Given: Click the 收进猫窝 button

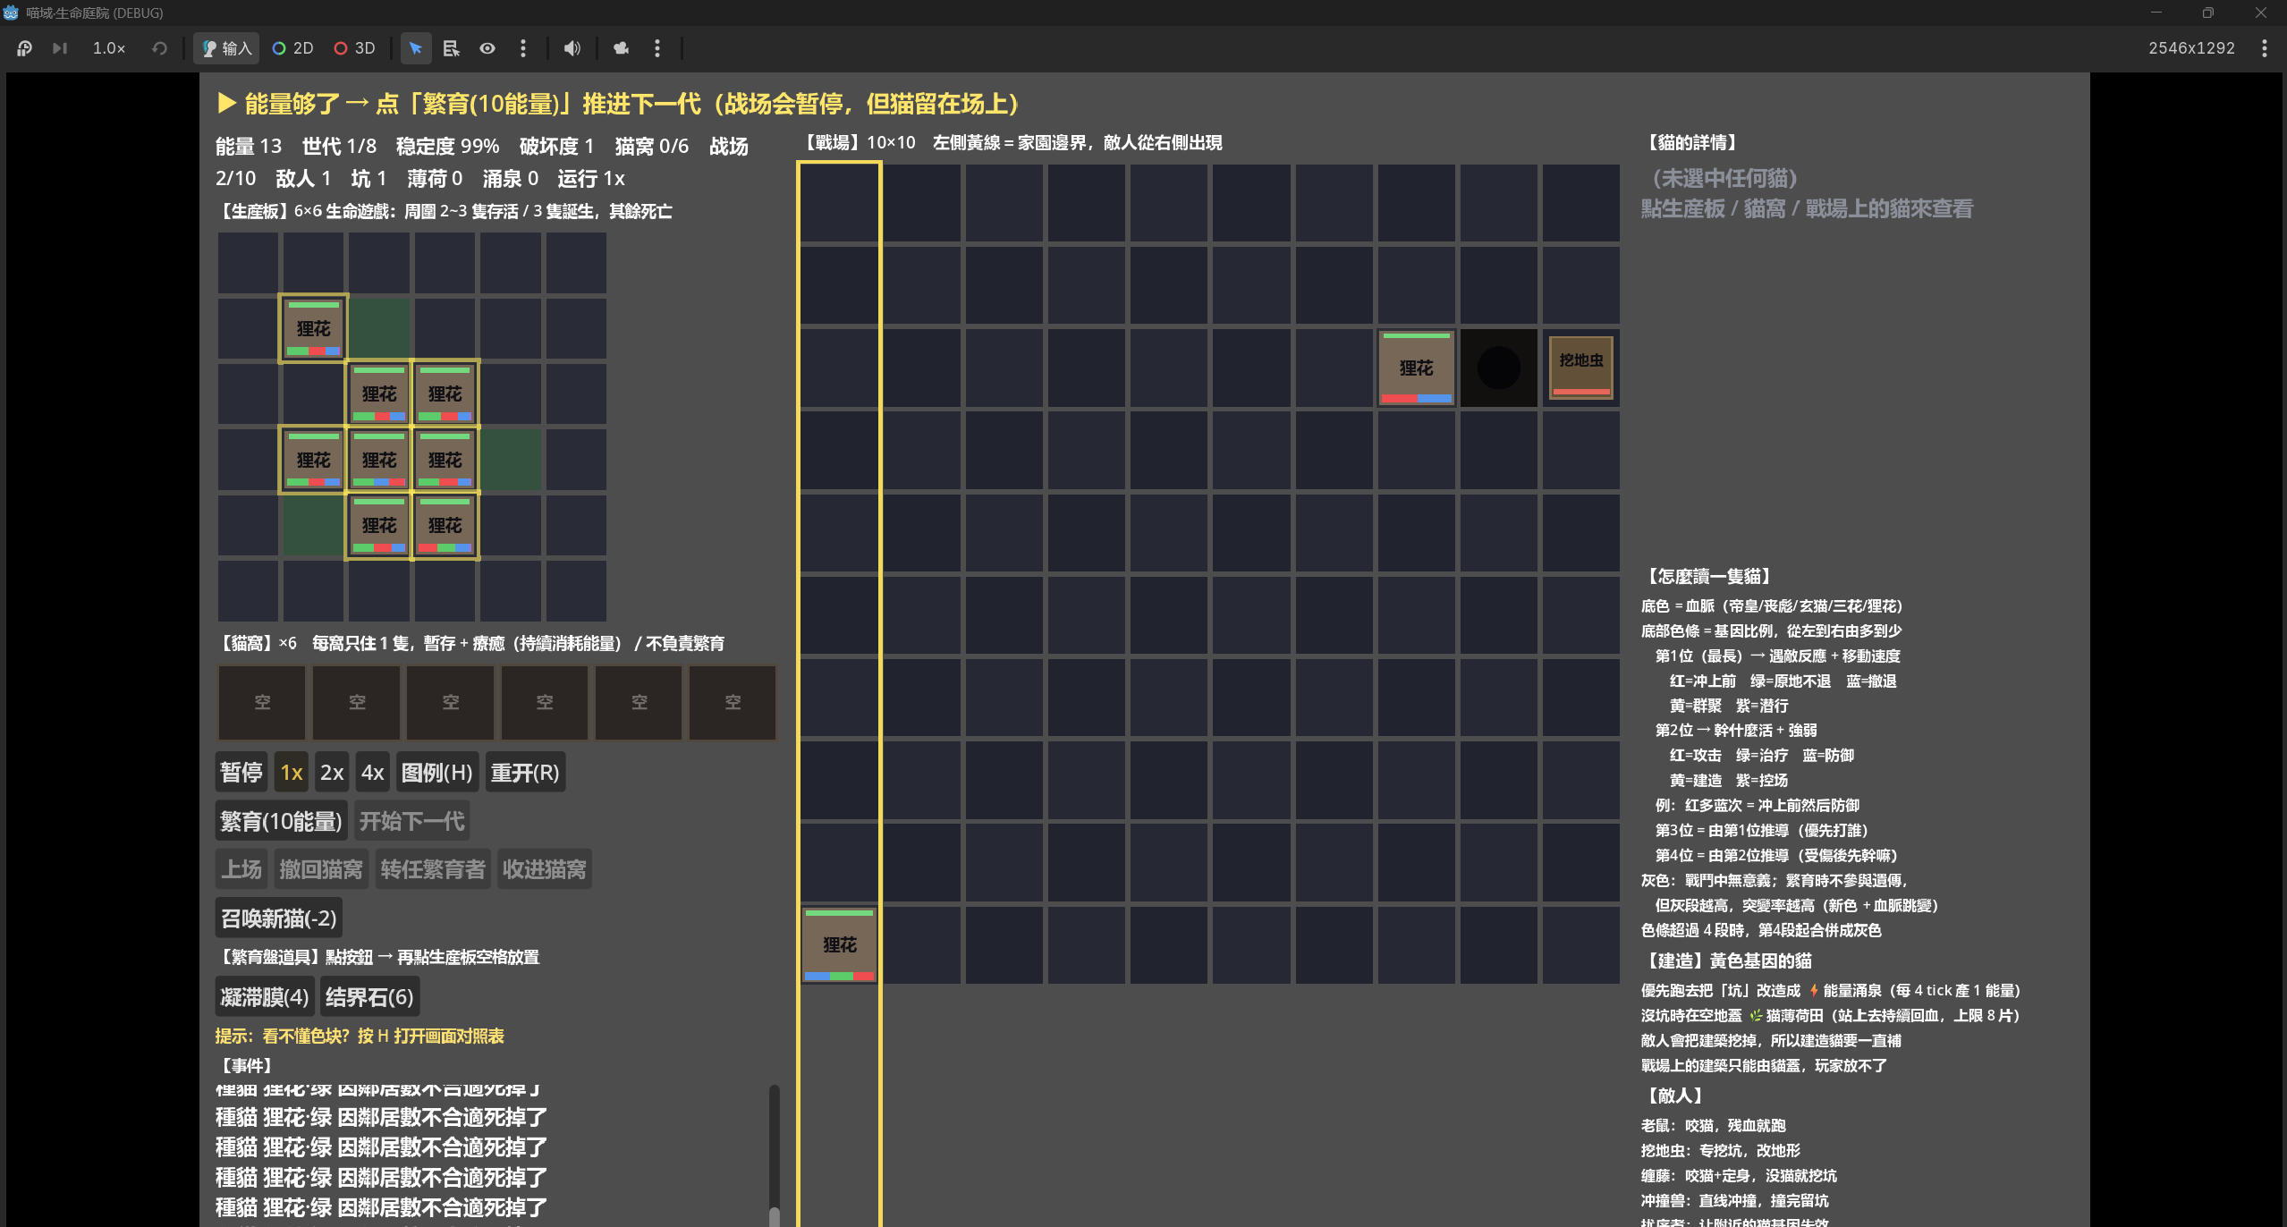Looking at the screenshot, I should click(545, 869).
